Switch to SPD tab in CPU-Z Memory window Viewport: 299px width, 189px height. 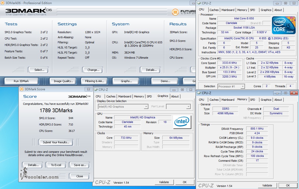point(252,100)
